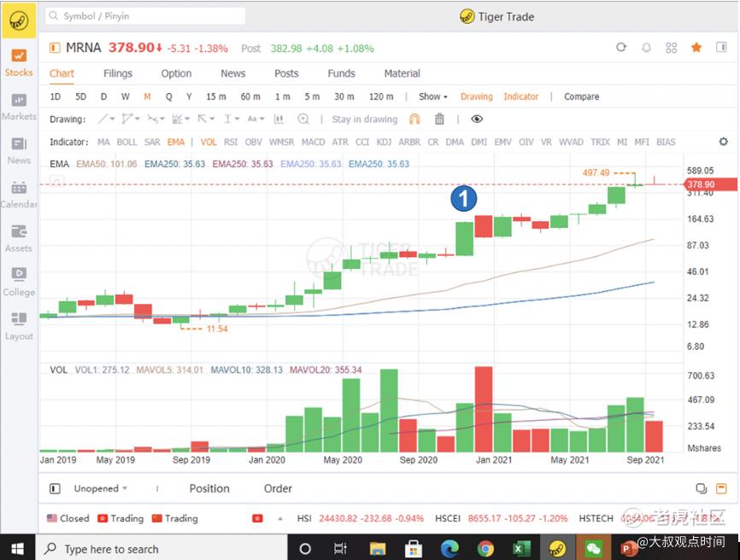Open the Stocks section in the sidebar

[19, 63]
